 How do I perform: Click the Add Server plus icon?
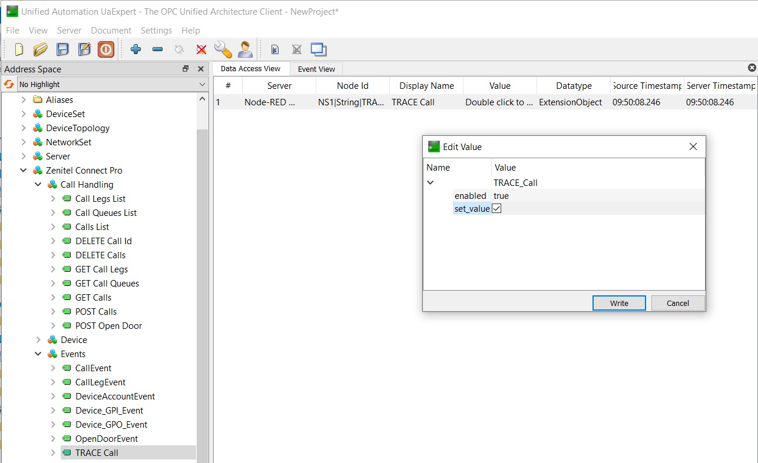pyautogui.click(x=135, y=49)
